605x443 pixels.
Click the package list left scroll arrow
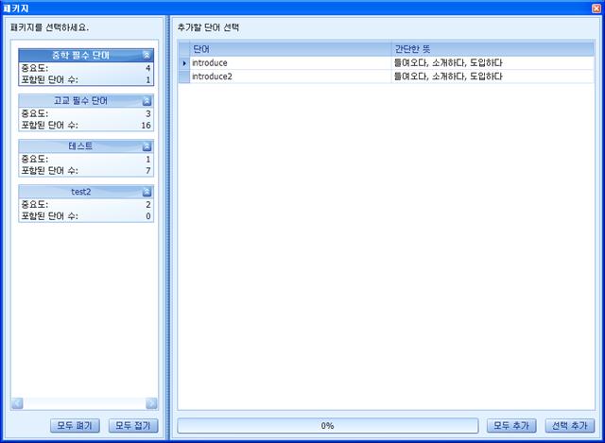pyautogui.click(x=17, y=403)
